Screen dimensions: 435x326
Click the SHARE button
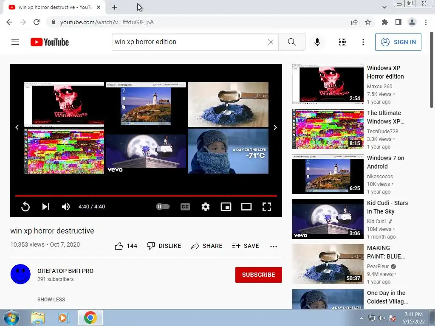tap(207, 246)
